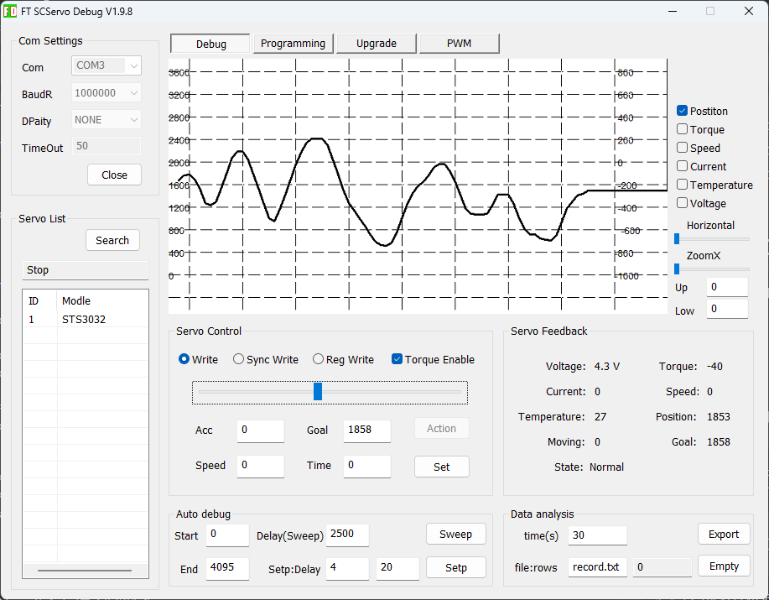Image resolution: width=769 pixels, height=600 pixels.
Task: Click the Up value field
Action: pyautogui.click(x=727, y=287)
